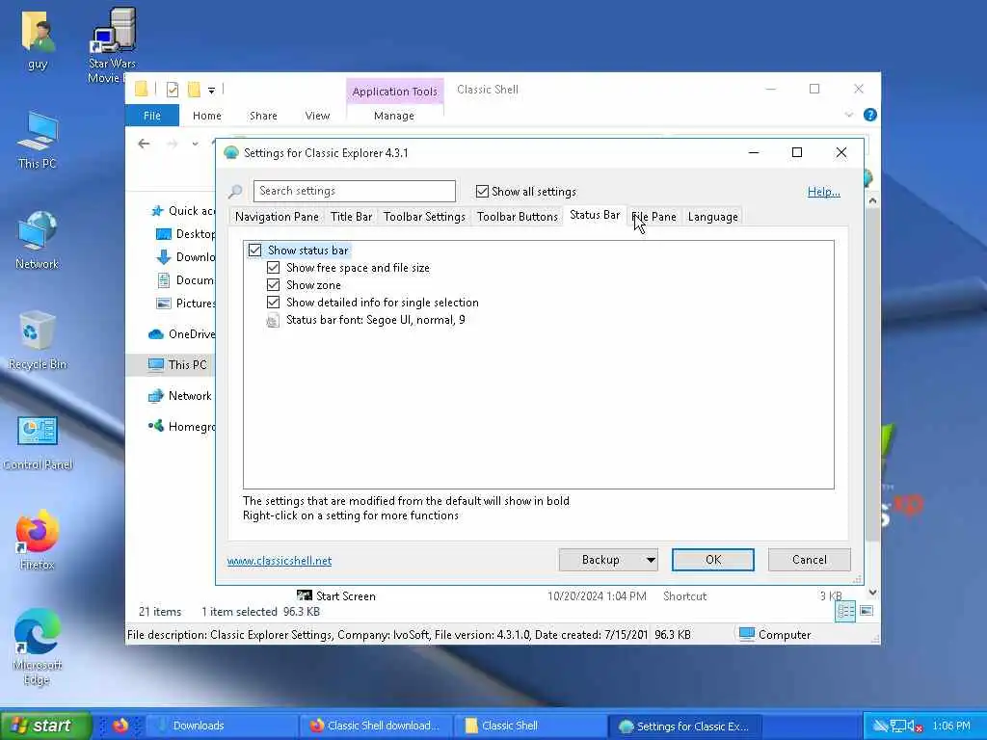Image resolution: width=987 pixels, height=740 pixels.
Task: Click OK to apply settings
Action: pyautogui.click(x=712, y=560)
